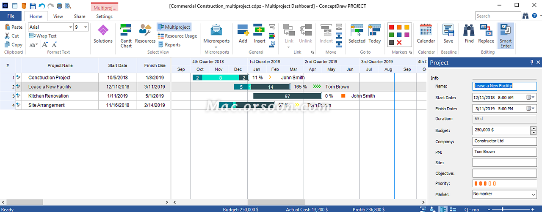Add a new project item
Screen dimensions: 542x212
point(243,34)
